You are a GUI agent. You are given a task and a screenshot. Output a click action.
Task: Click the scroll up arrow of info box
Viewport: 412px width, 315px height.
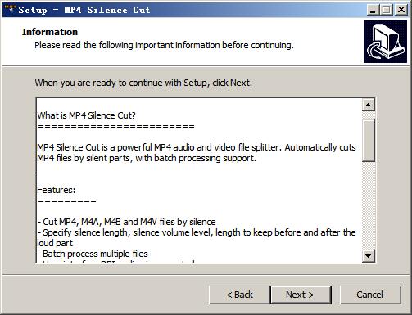pos(369,105)
